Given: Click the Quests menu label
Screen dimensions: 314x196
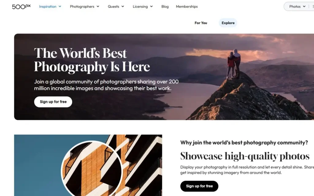Looking at the screenshot, I should tap(113, 7).
